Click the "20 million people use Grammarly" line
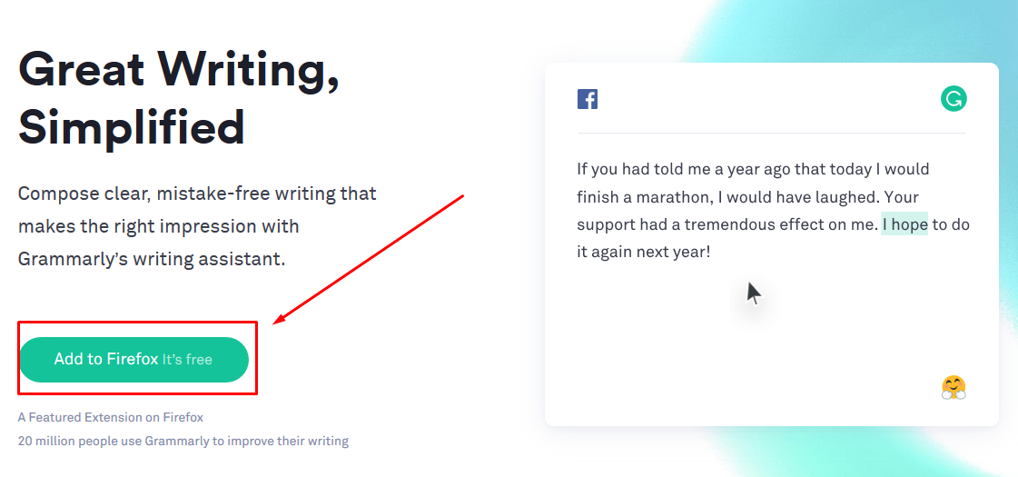This screenshot has height=477, width=1018. tap(183, 442)
